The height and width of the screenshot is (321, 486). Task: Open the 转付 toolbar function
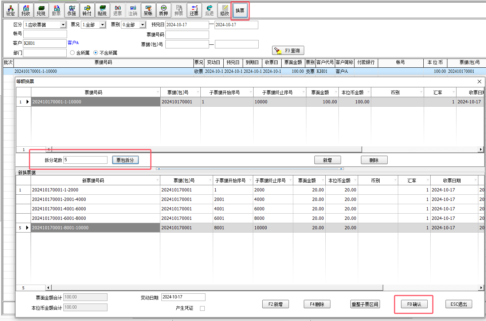click(x=87, y=10)
